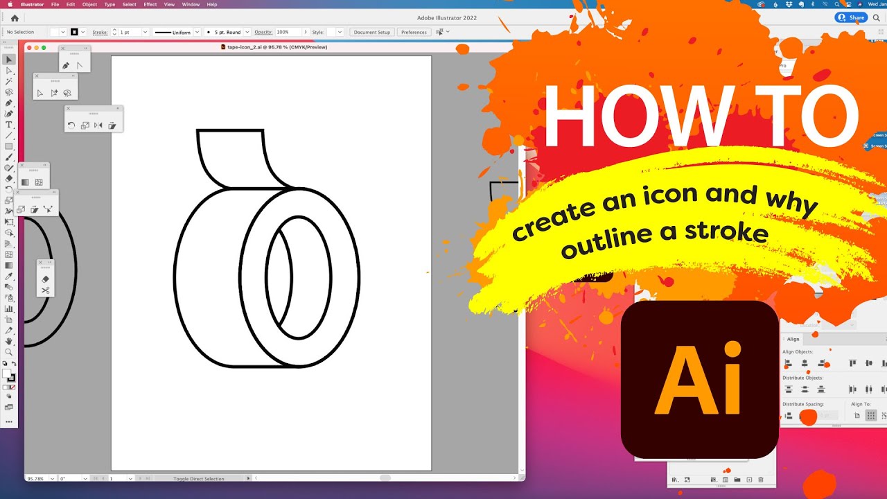This screenshot has height=499, width=887.
Task: Switch to the Align panel tab
Action: coord(793,339)
